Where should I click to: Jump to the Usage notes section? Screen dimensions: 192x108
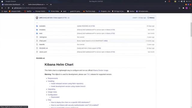pos(52,92)
